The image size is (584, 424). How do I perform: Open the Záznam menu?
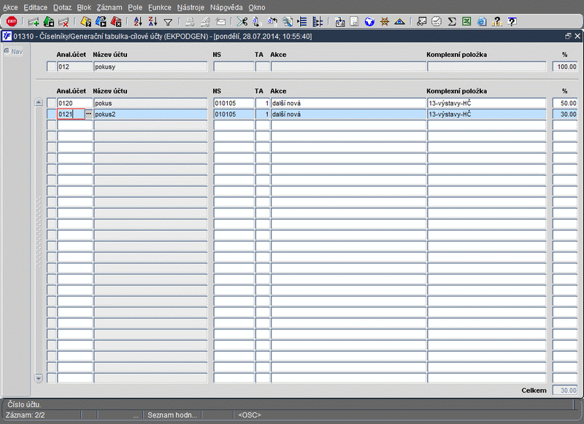[x=109, y=7]
